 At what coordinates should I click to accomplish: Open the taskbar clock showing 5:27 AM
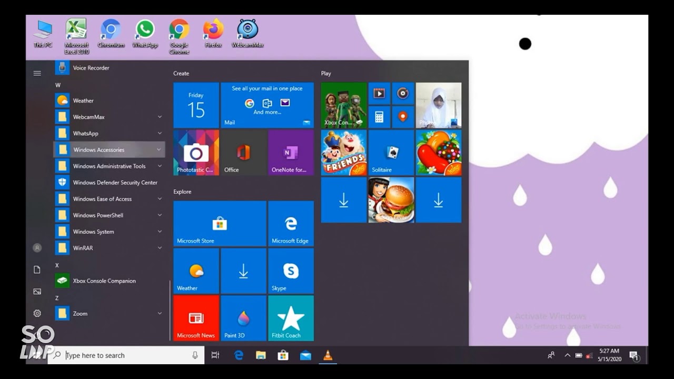(609, 355)
